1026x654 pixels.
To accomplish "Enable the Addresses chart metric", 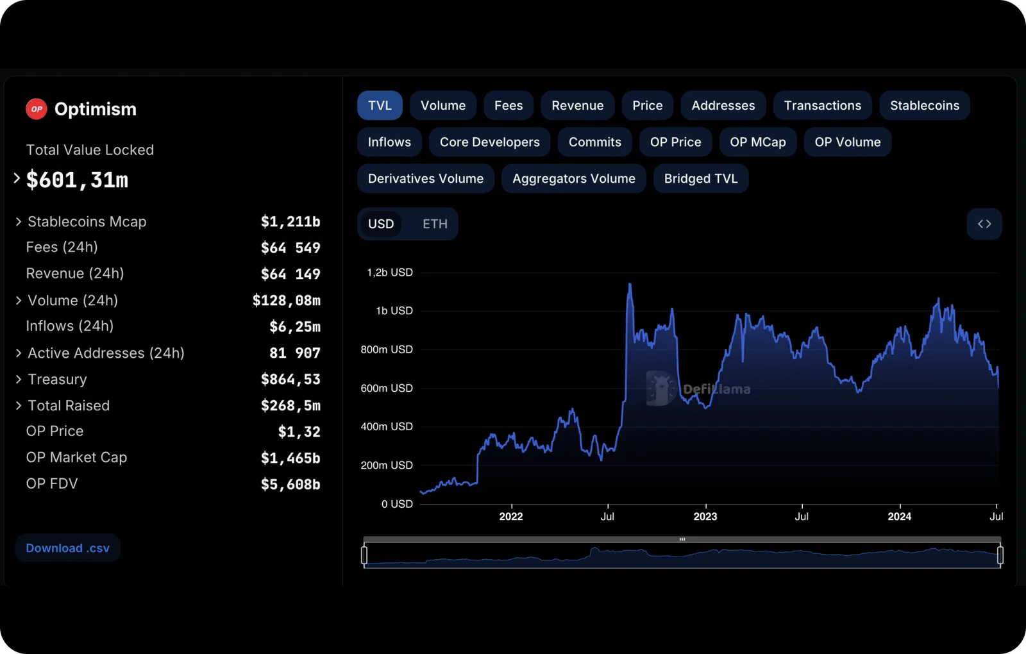I will (723, 105).
